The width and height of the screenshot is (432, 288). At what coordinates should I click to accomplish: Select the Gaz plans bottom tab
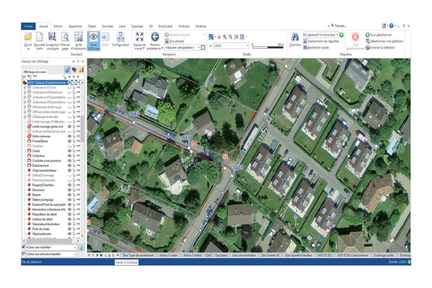pos(221,256)
